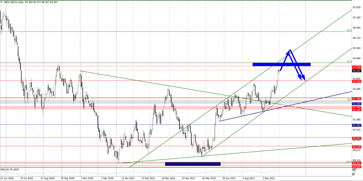Click the red 90.581 price label
363x181 pixels.
coord(357,138)
